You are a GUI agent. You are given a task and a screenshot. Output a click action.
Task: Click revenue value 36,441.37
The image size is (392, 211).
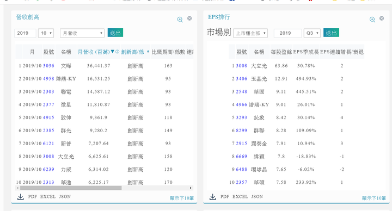[x=99, y=66]
